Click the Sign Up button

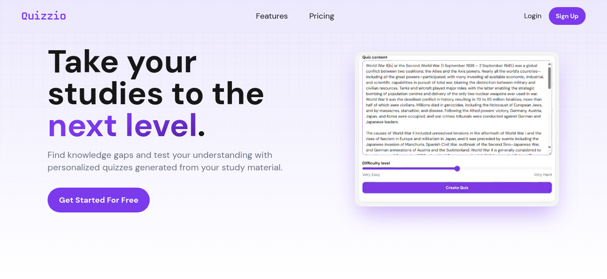(567, 16)
